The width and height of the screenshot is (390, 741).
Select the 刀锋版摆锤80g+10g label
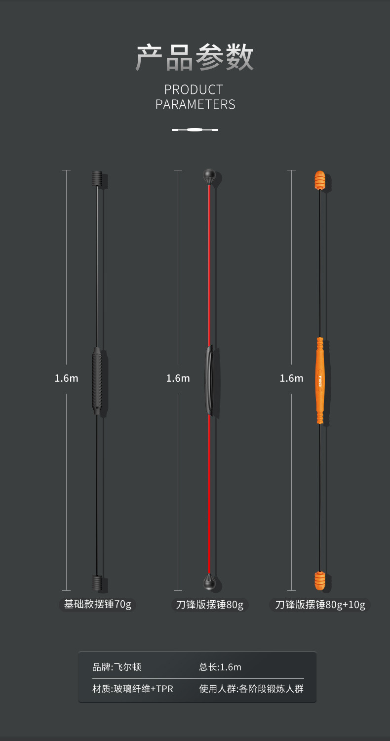(x=320, y=605)
